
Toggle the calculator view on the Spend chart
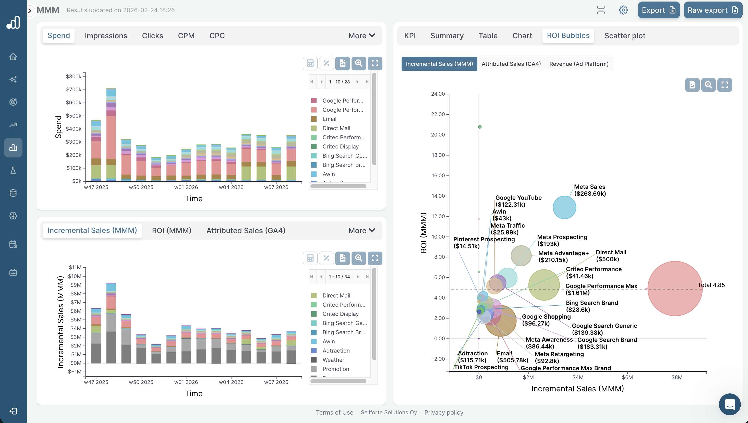tap(310, 63)
